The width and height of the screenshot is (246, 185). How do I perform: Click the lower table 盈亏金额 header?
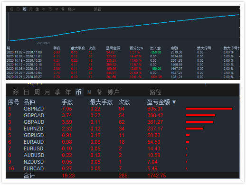(x=159, y=102)
